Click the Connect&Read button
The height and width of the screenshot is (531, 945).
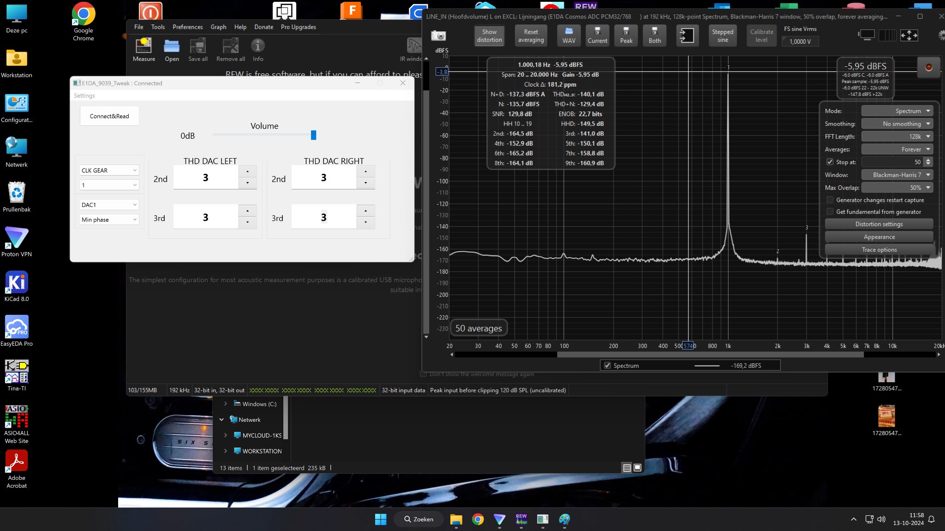tap(109, 116)
